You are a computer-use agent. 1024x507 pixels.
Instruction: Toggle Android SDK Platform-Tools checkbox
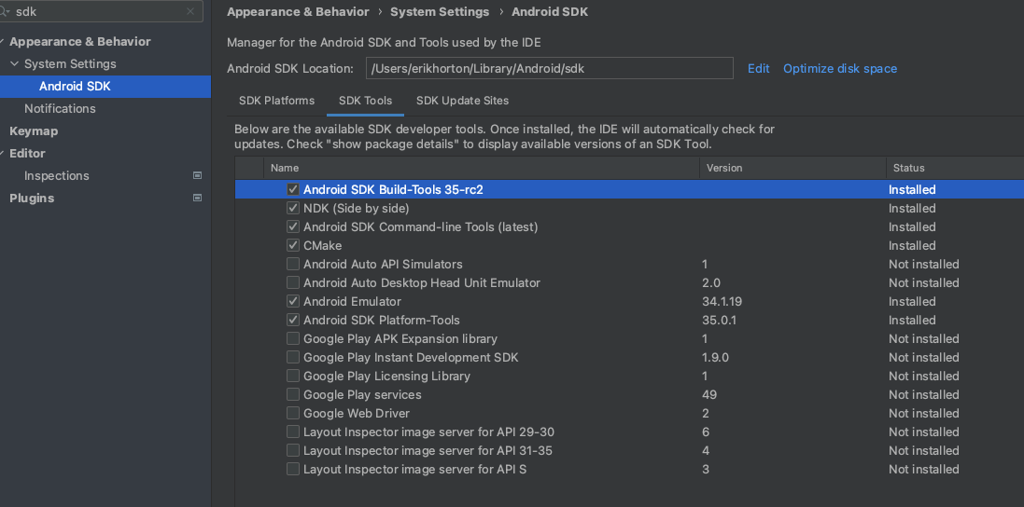coord(293,320)
